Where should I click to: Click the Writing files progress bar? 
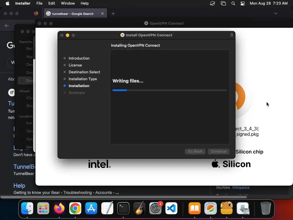pyautogui.click(x=169, y=90)
